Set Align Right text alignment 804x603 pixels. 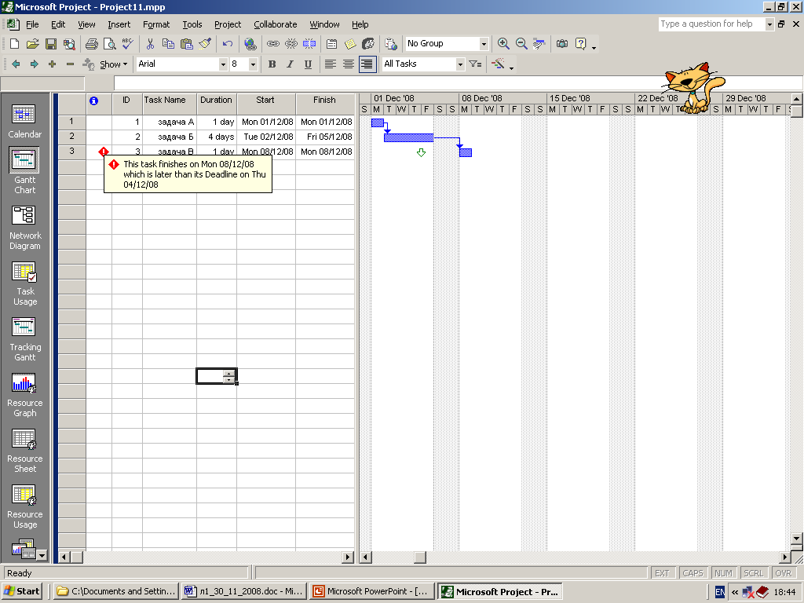click(x=367, y=64)
